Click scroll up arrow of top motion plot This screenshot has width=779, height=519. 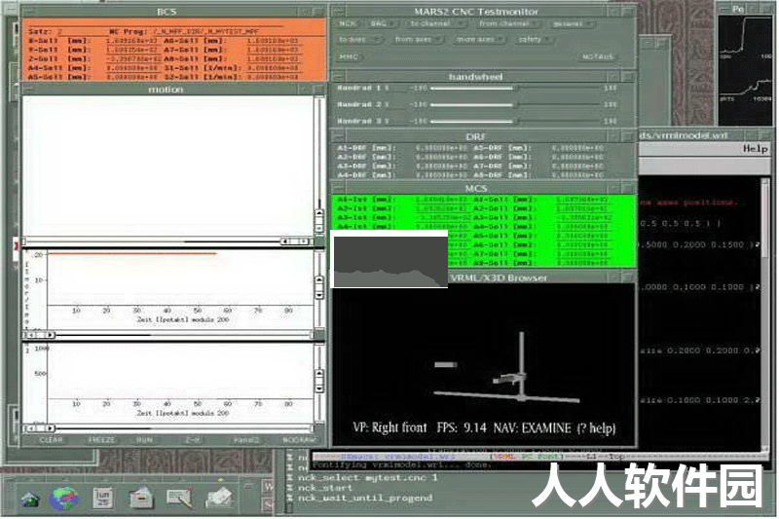(319, 214)
